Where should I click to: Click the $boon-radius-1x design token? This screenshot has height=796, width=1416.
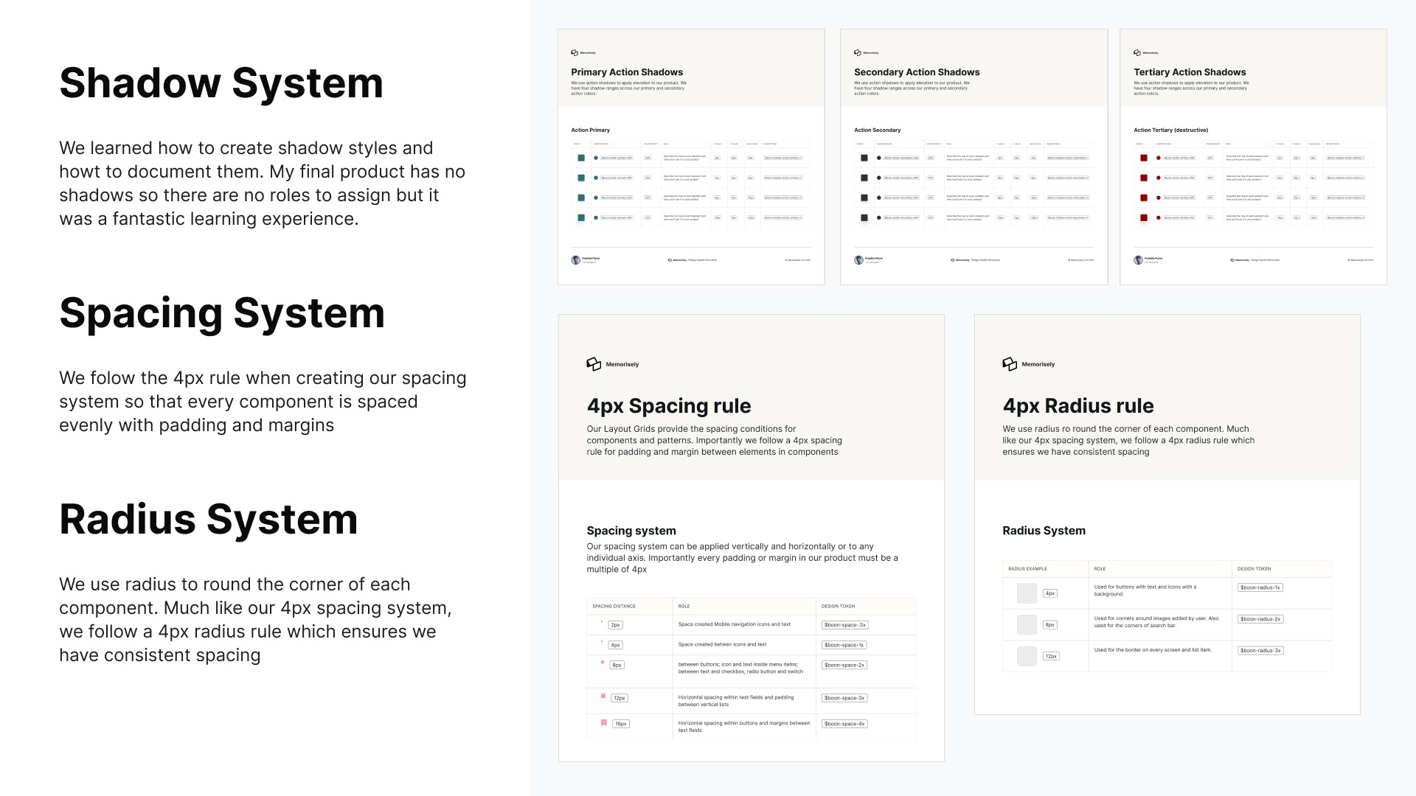pyautogui.click(x=1260, y=587)
